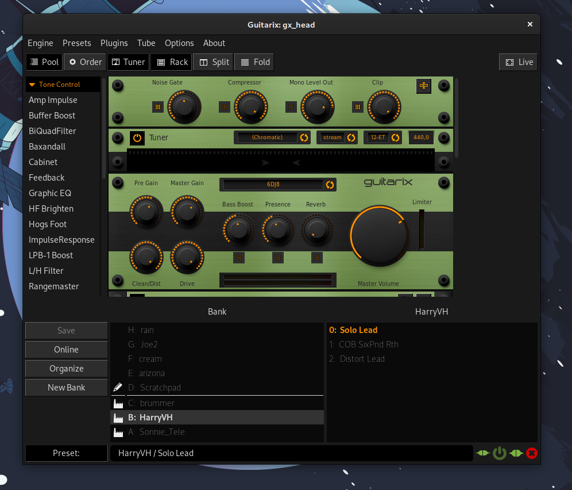The image size is (572, 490).
Task: Select the Distort Lead preset
Action: tap(362, 358)
